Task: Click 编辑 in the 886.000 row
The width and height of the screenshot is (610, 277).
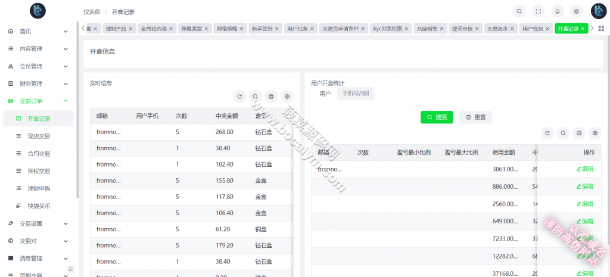Action: point(585,186)
